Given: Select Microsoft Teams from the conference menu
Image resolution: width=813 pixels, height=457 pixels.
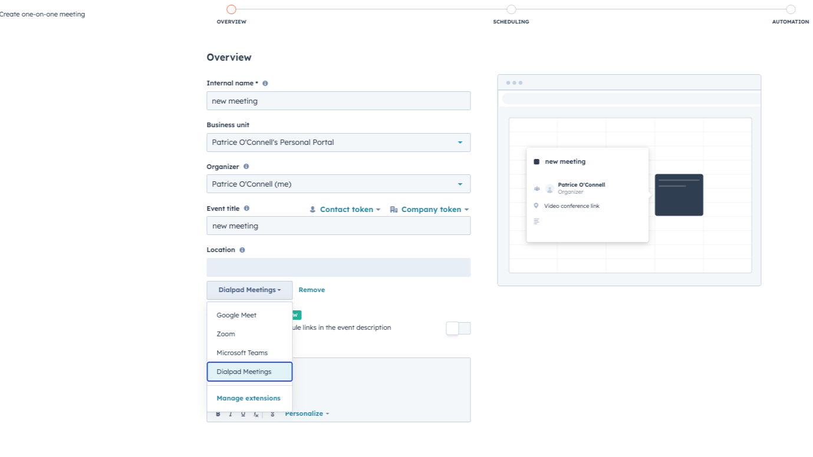Looking at the screenshot, I should pos(242,352).
